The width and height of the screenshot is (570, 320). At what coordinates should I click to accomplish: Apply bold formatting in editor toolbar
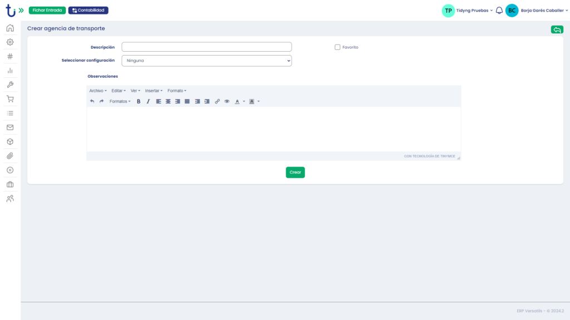click(139, 101)
